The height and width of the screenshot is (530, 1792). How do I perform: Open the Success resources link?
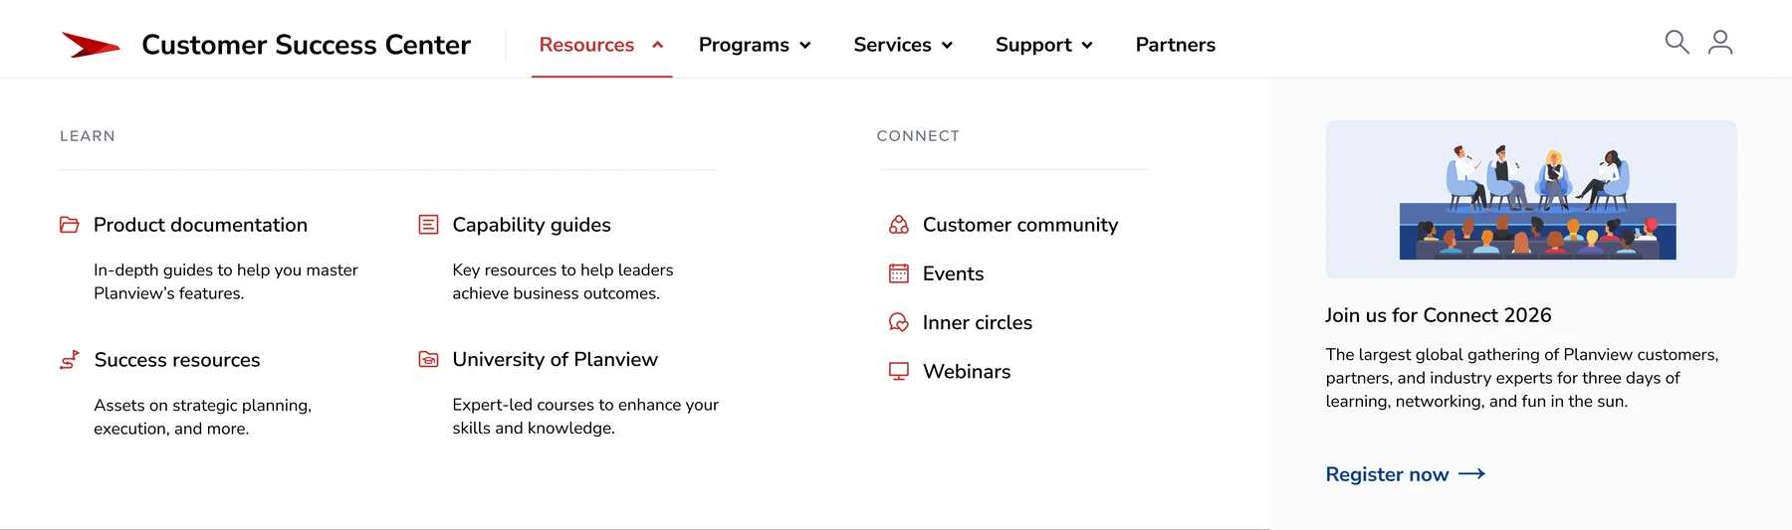coord(177,360)
